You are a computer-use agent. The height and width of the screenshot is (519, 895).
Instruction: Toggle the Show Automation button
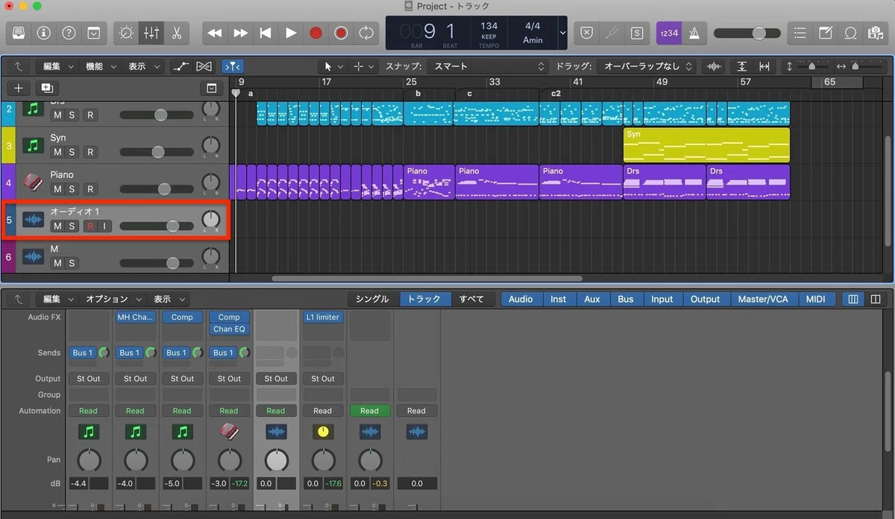click(x=180, y=66)
